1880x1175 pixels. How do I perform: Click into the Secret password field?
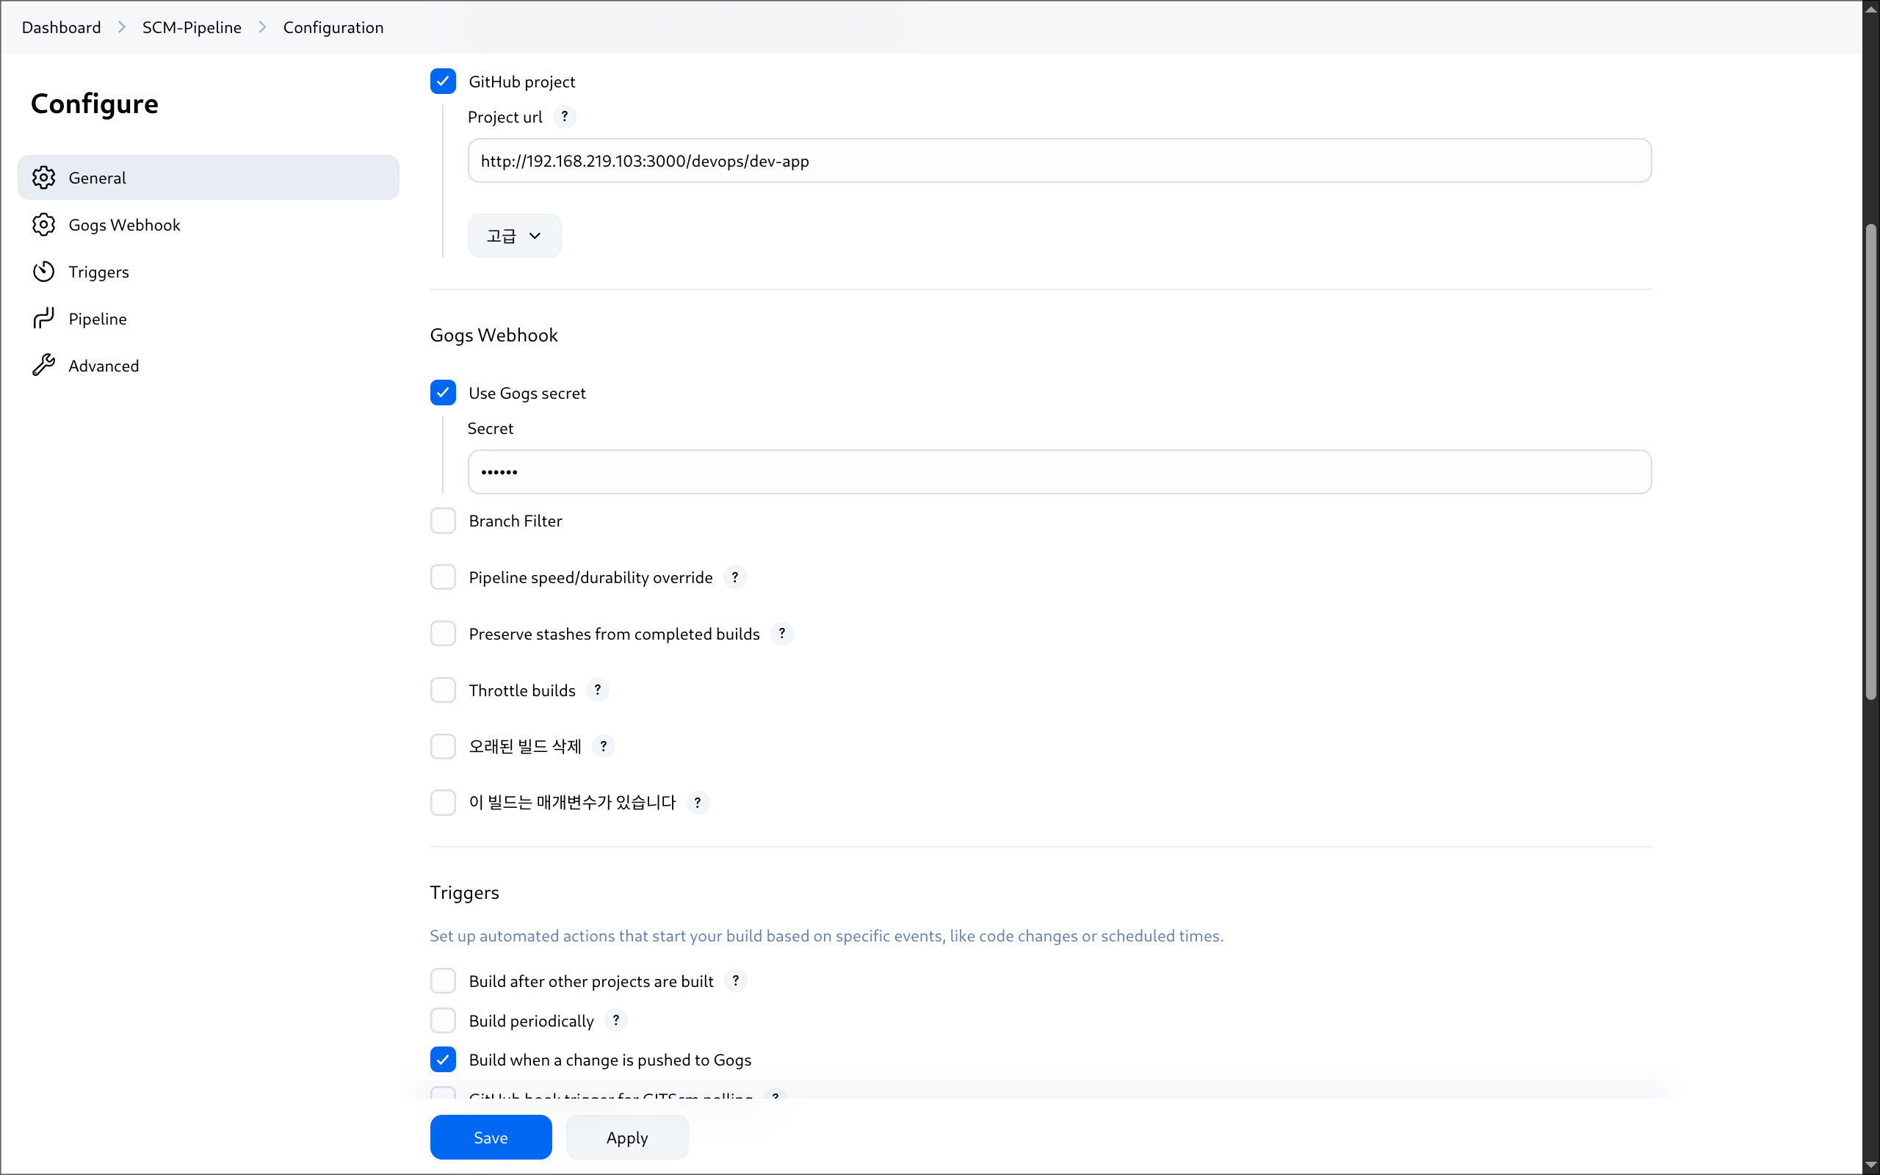pyautogui.click(x=1060, y=471)
